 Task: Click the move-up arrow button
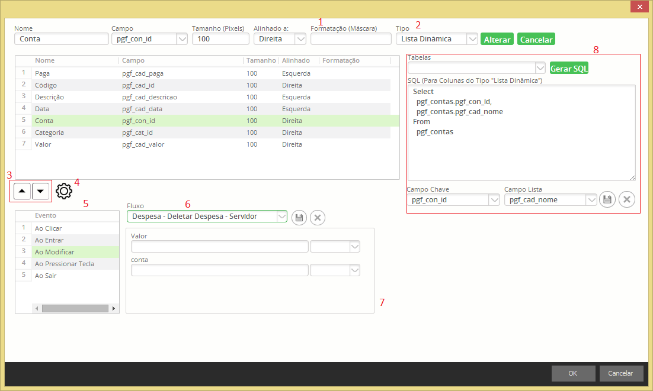click(x=22, y=191)
